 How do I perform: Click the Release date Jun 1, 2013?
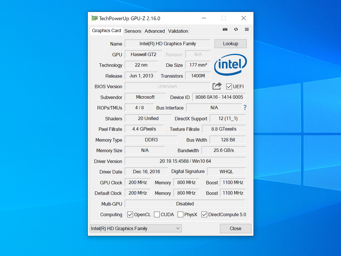[x=141, y=76]
